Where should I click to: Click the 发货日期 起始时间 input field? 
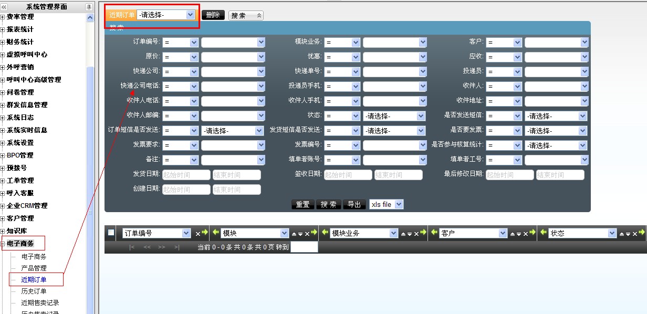[186, 175]
